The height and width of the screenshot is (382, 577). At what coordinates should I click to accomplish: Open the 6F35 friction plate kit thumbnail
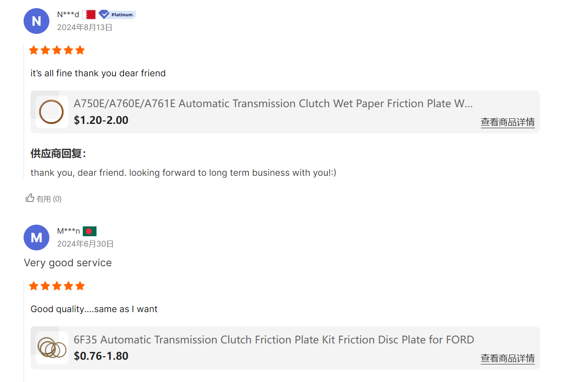click(52, 348)
